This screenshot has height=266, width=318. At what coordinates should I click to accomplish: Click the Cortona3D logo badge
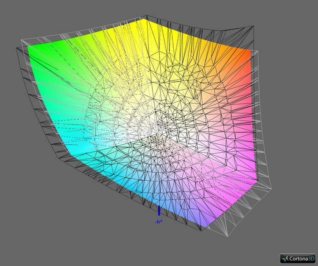point(298,258)
